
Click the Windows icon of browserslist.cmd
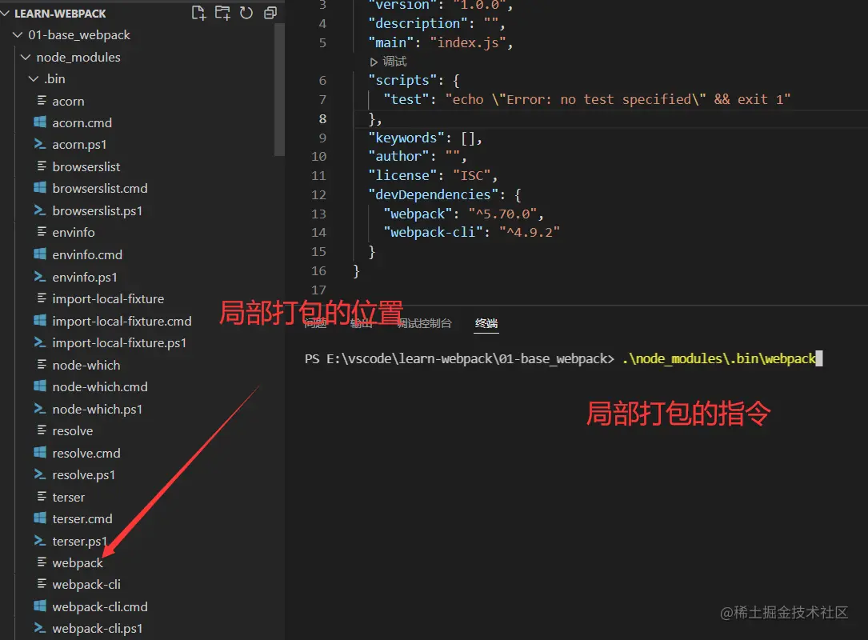point(40,188)
